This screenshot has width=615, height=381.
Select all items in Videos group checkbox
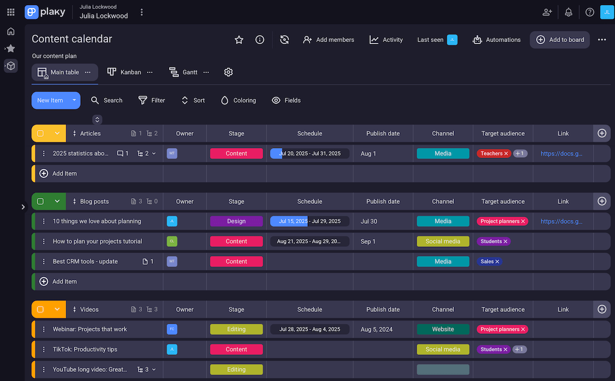[40, 309]
